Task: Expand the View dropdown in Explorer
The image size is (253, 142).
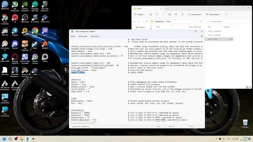Action: click(213, 14)
